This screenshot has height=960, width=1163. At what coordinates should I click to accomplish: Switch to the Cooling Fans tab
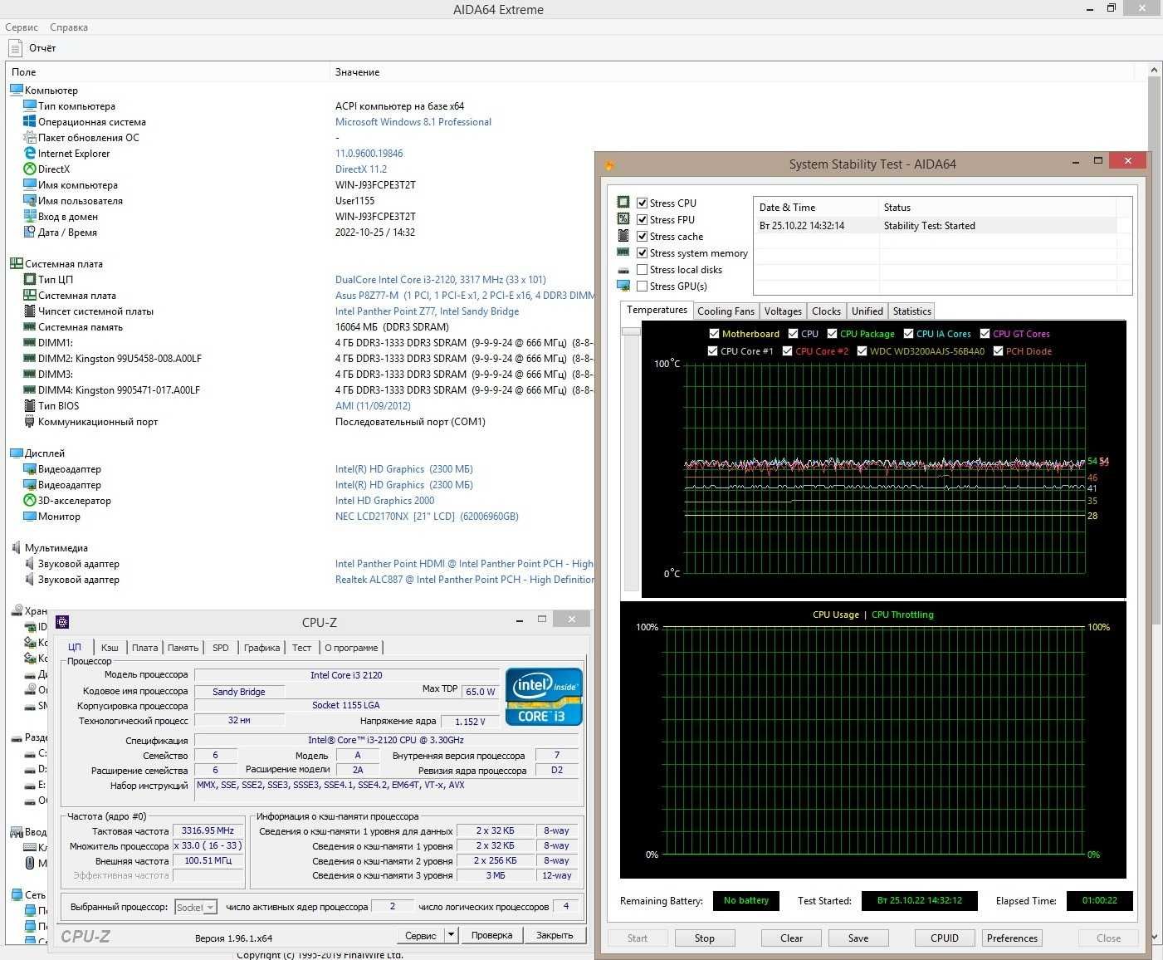click(x=726, y=311)
